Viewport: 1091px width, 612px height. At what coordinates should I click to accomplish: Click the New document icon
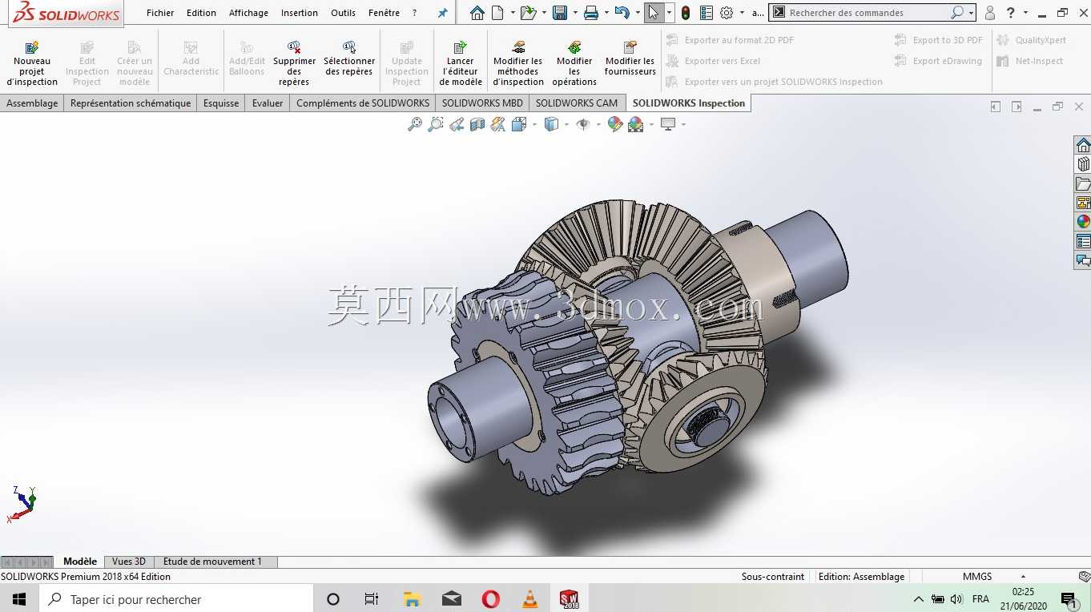point(498,13)
